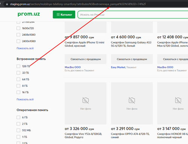The height and width of the screenshot is (144, 188).
Task: Contact seller for Samsung Galaxy A53
Action: pos(132,59)
